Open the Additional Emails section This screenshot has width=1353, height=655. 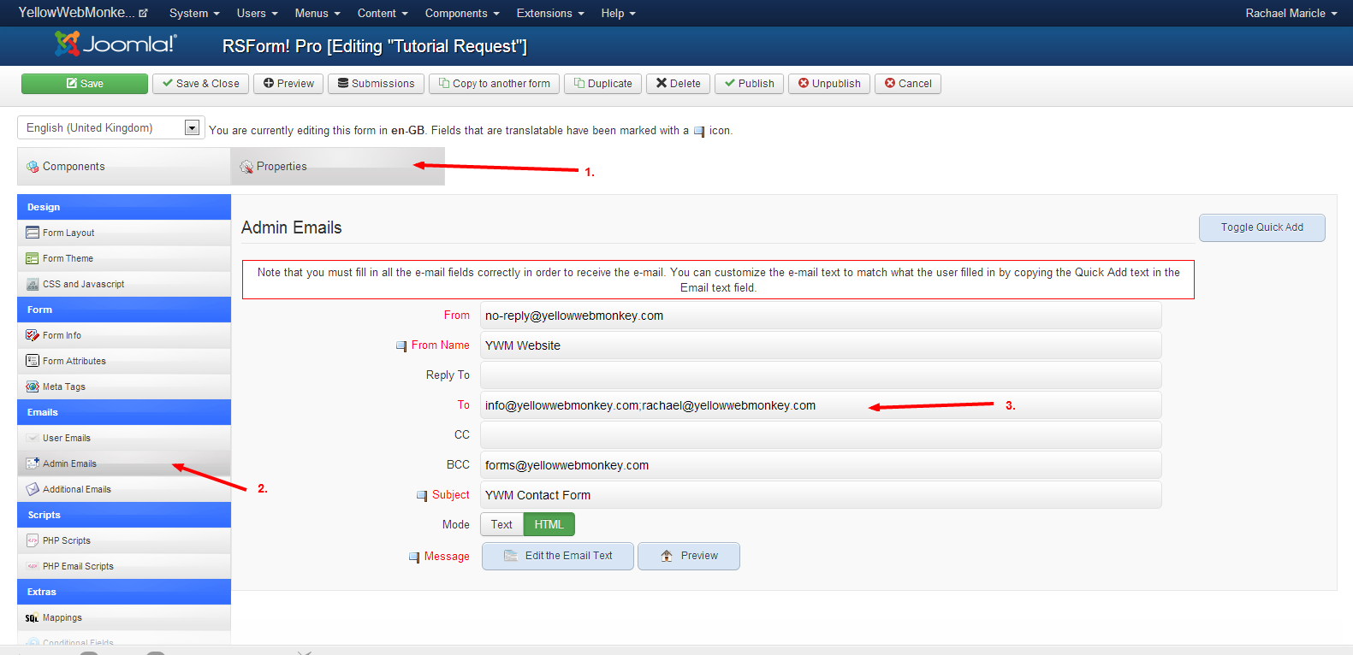coord(124,489)
